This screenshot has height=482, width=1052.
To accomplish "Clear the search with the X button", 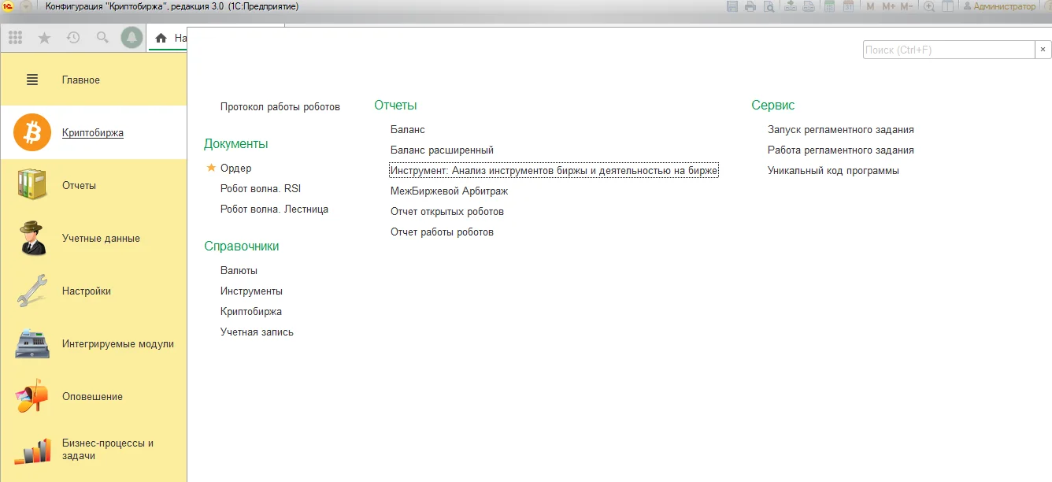I will (1043, 50).
